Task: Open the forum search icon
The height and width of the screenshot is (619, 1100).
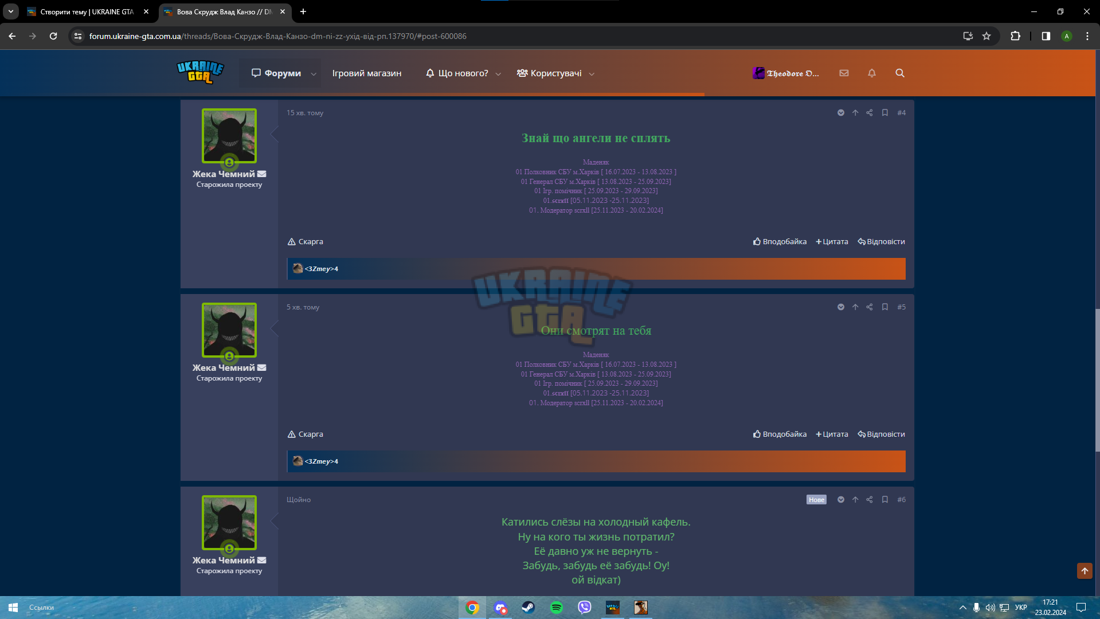Action: (x=900, y=73)
